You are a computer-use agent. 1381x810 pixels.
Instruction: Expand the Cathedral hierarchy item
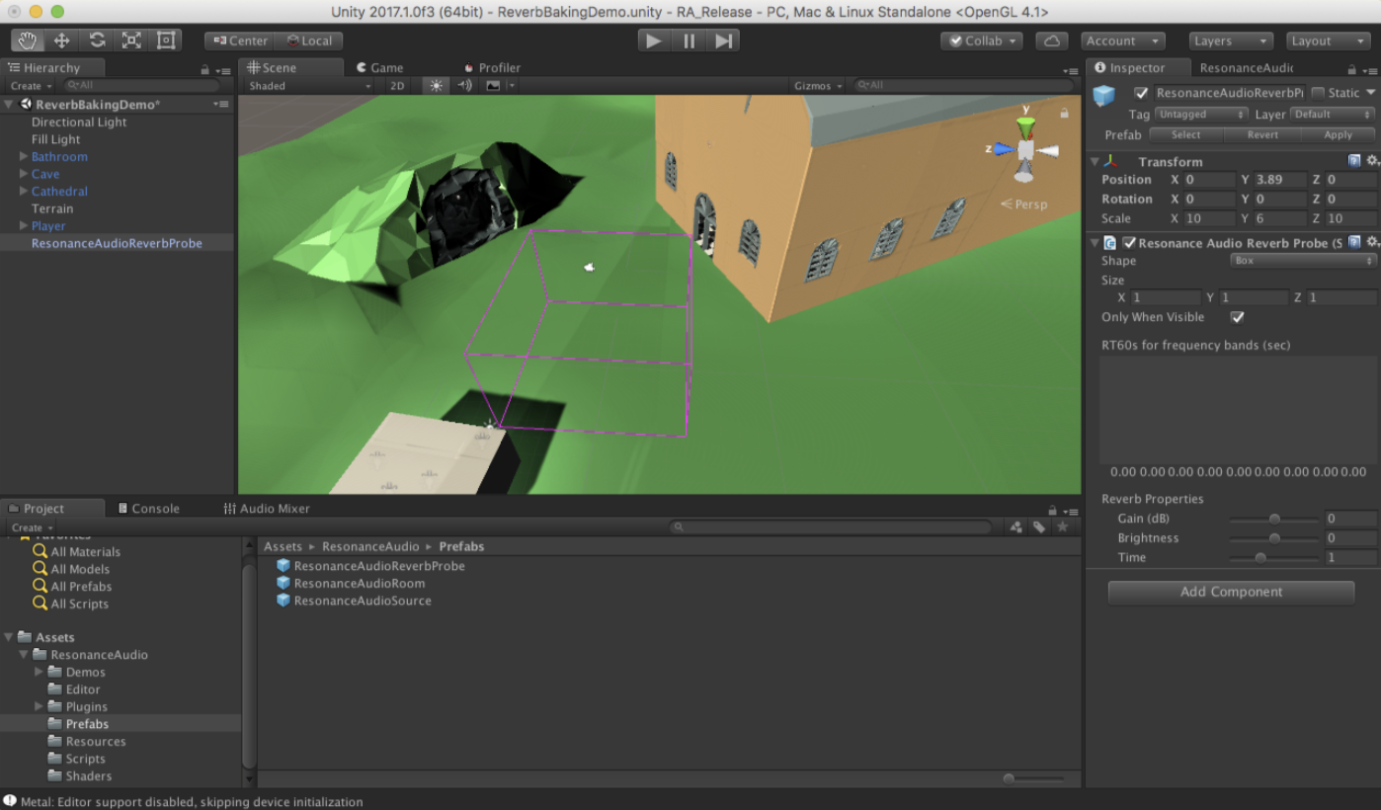click(x=24, y=192)
